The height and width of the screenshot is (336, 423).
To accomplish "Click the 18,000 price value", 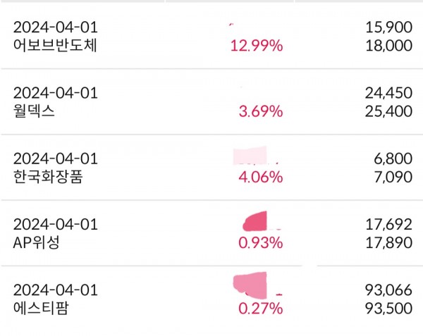I will coord(388,45).
